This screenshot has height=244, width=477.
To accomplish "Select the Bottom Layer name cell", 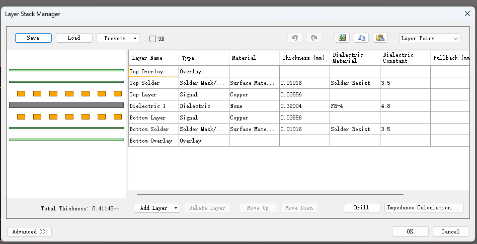I will [x=153, y=117].
